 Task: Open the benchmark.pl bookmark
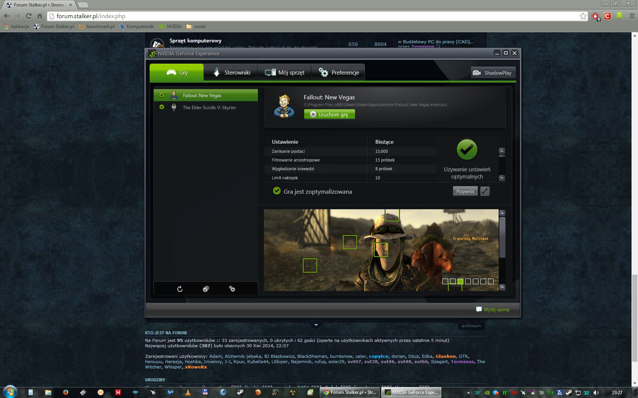(x=96, y=27)
